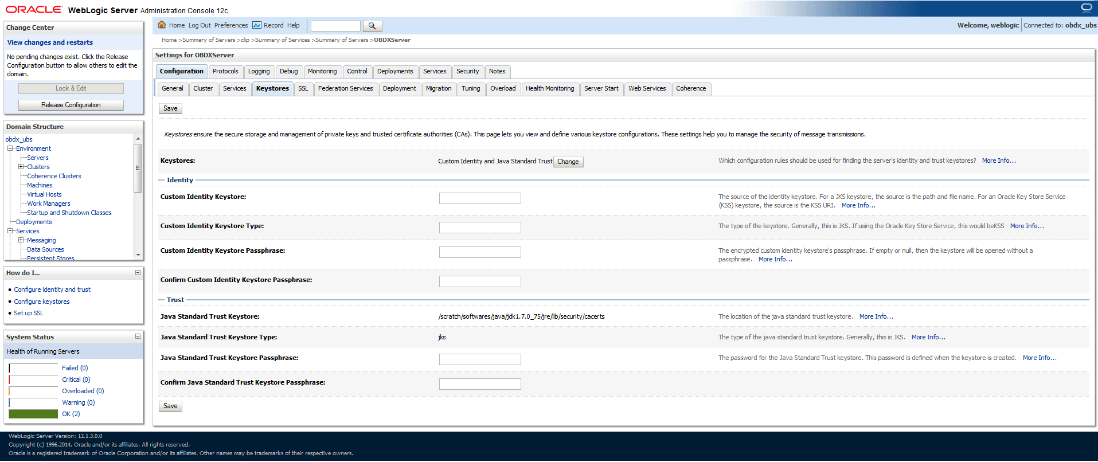Screen dimensions: 1098x462
Task: Open the Set up SSL help link
Action: pyautogui.click(x=29, y=313)
